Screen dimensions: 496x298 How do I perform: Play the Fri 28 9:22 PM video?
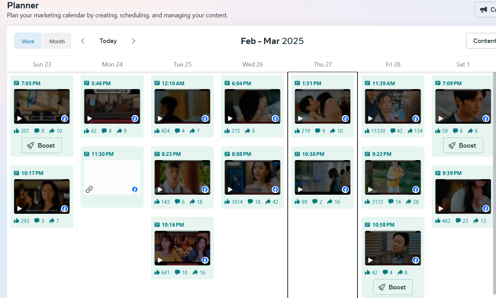[370, 190]
